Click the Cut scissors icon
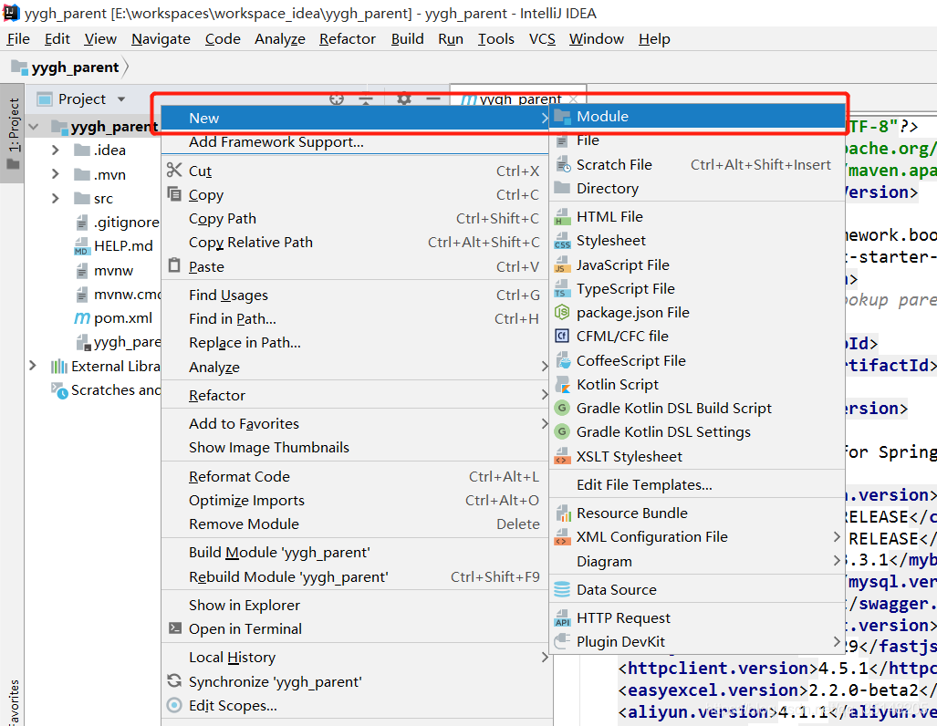This screenshot has height=726, width=937. pyautogui.click(x=174, y=171)
